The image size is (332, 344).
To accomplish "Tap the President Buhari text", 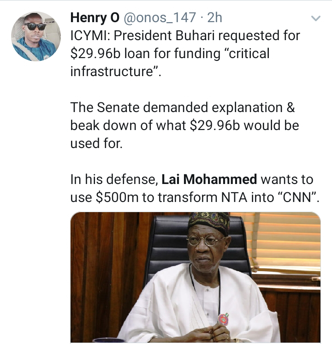I will [x=164, y=36].
